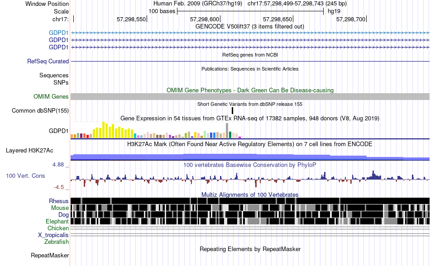Click the tallest yellow bar in GTEx chart
Viewport: 430px width, 266px height.
coord(103,130)
